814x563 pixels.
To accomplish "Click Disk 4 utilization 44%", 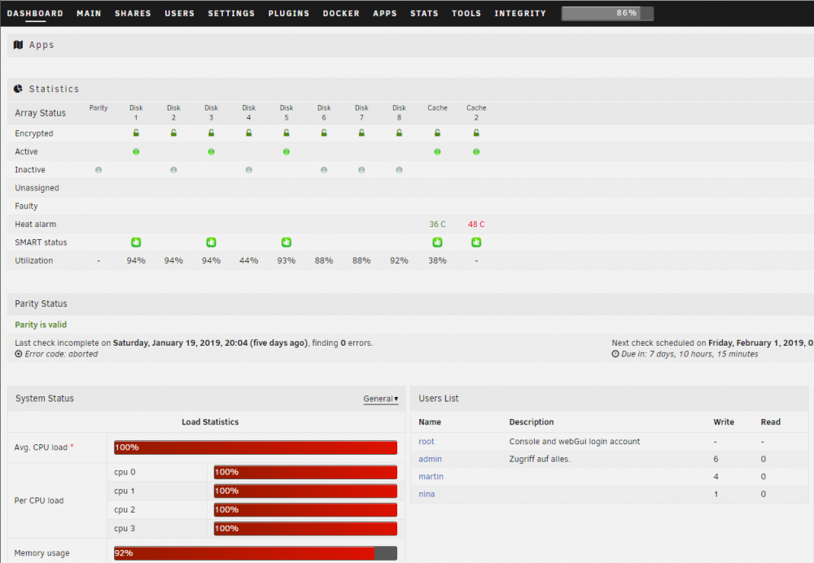I will tap(248, 260).
